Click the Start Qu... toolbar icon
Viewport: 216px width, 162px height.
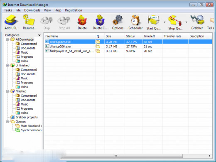[154, 22]
